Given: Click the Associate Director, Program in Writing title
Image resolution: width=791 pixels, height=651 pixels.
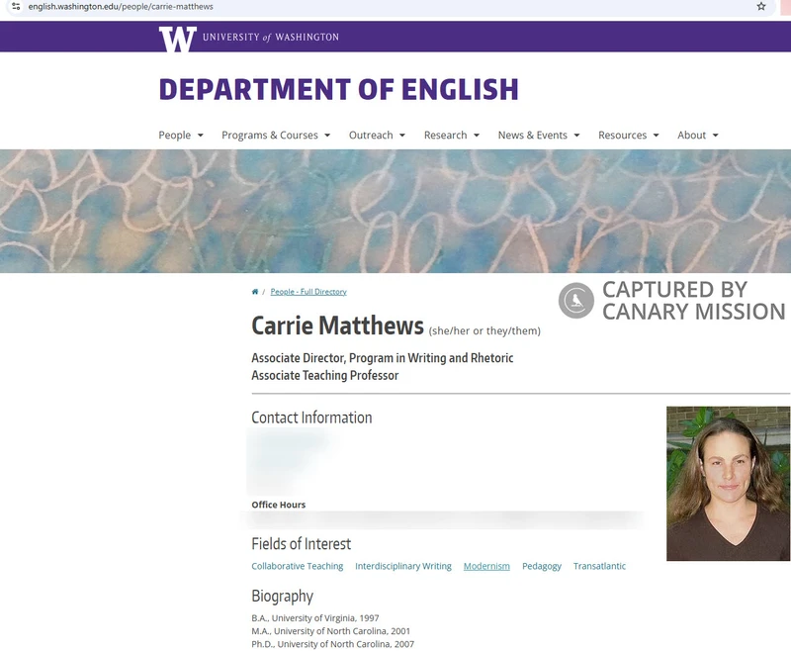Looking at the screenshot, I should coord(383,358).
